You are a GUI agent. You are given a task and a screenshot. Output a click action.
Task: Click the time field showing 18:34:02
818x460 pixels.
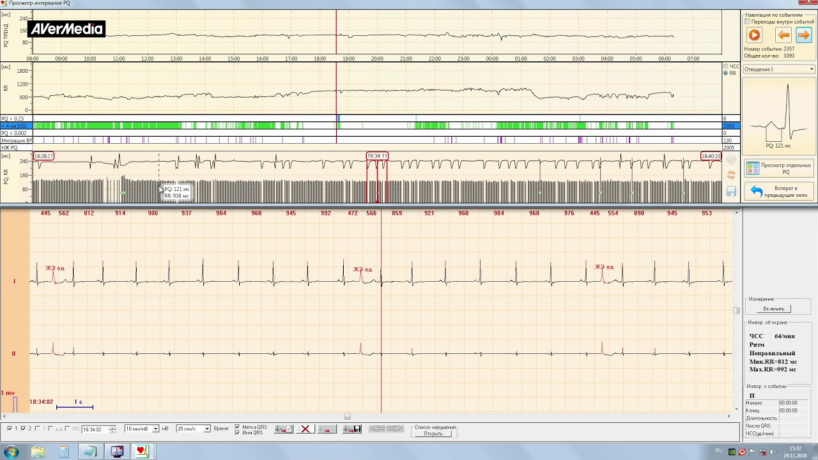(95, 429)
